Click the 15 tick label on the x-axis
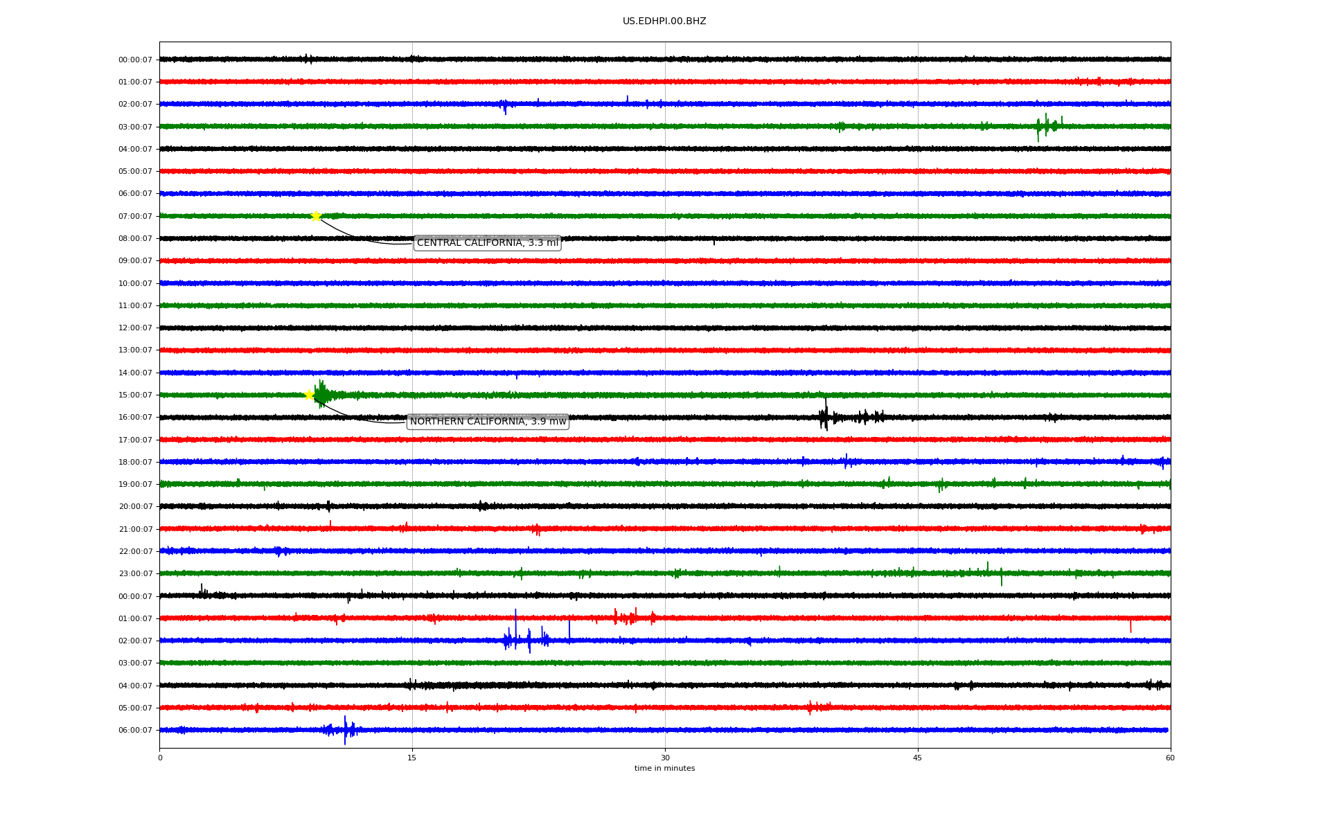Screen dimensions: 1330x831 (412, 758)
